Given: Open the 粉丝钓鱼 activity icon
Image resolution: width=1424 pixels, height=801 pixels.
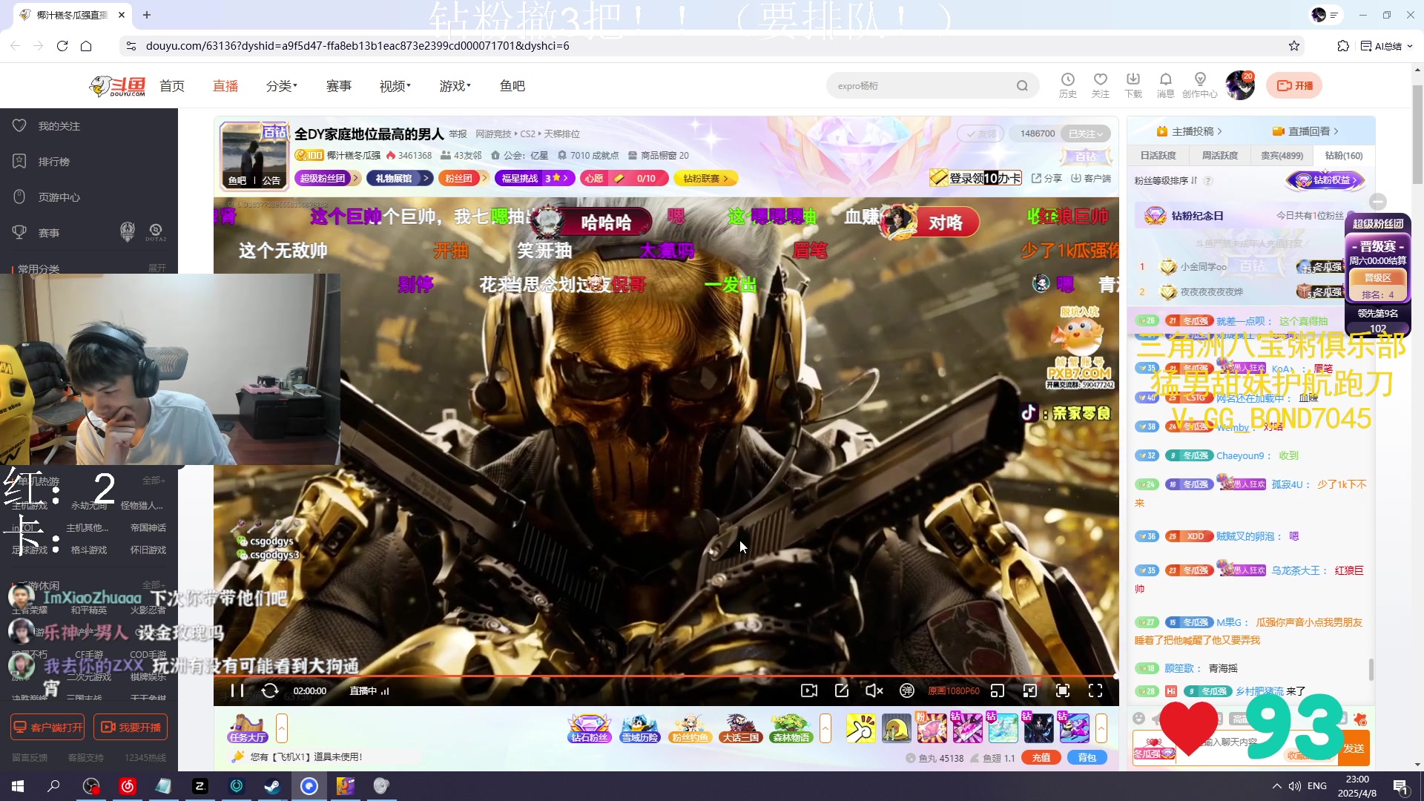Looking at the screenshot, I should pos(690,728).
